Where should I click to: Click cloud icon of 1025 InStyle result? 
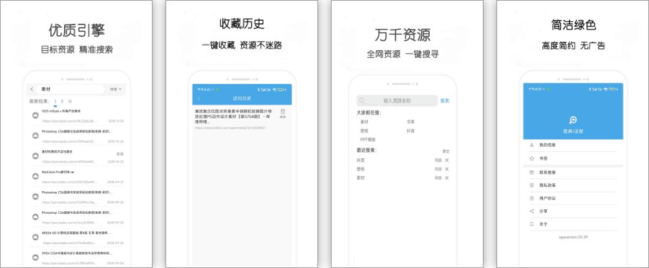click(36, 116)
